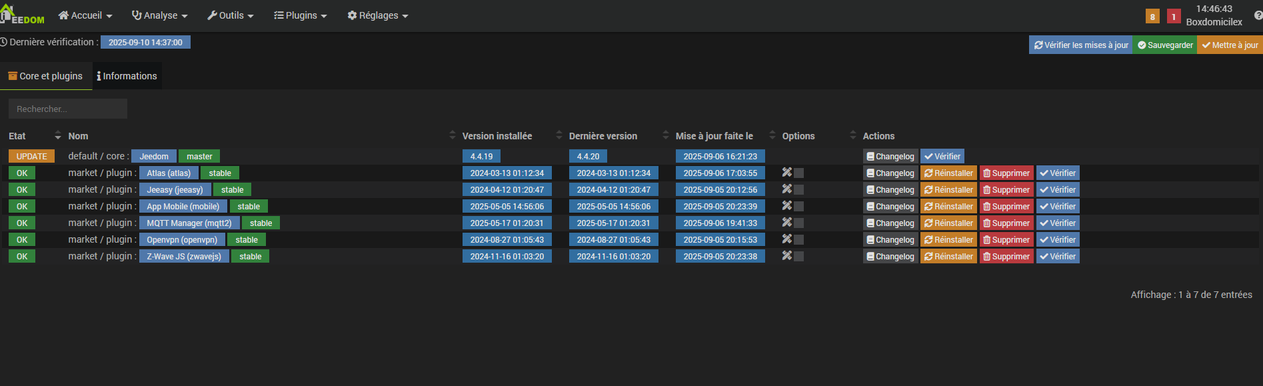Sort by Dernière version column
This screenshot has width=1263, height=386.
point(619,136)
